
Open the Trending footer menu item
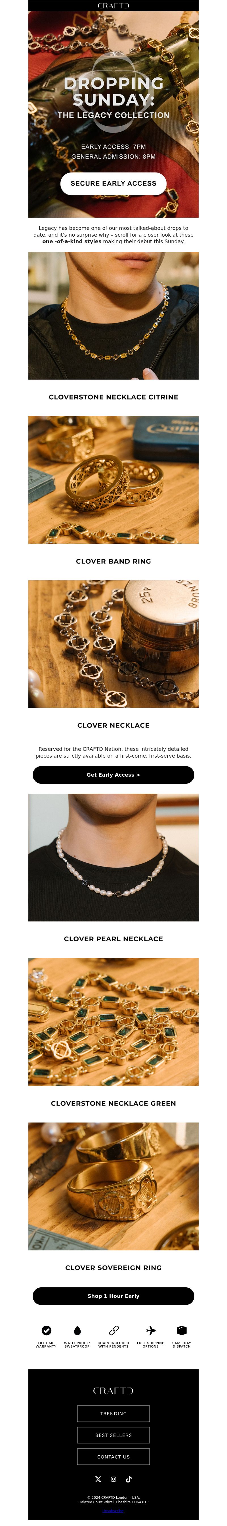point(113,1413)
